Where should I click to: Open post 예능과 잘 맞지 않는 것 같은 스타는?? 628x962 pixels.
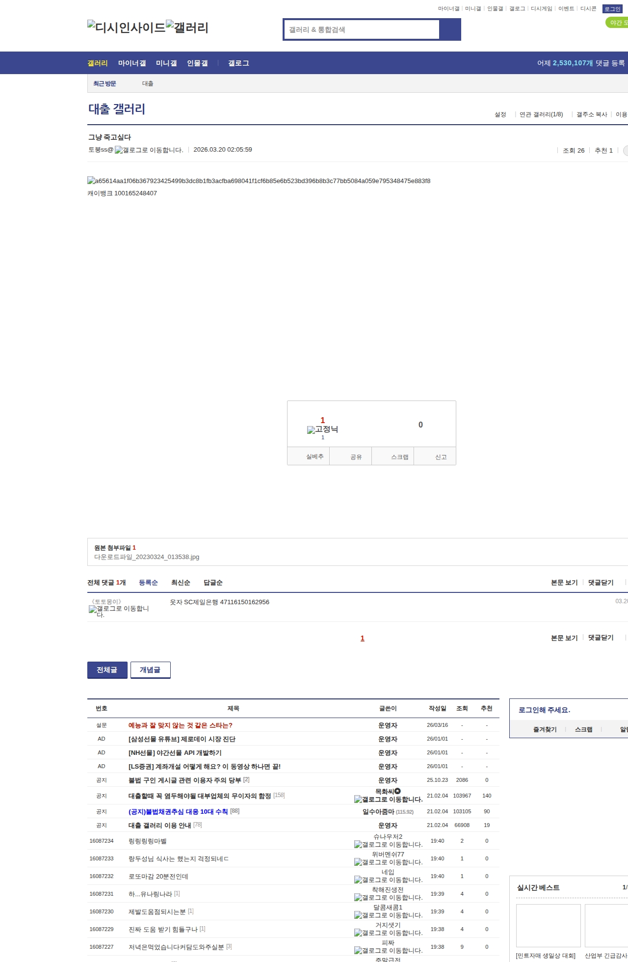181,725
